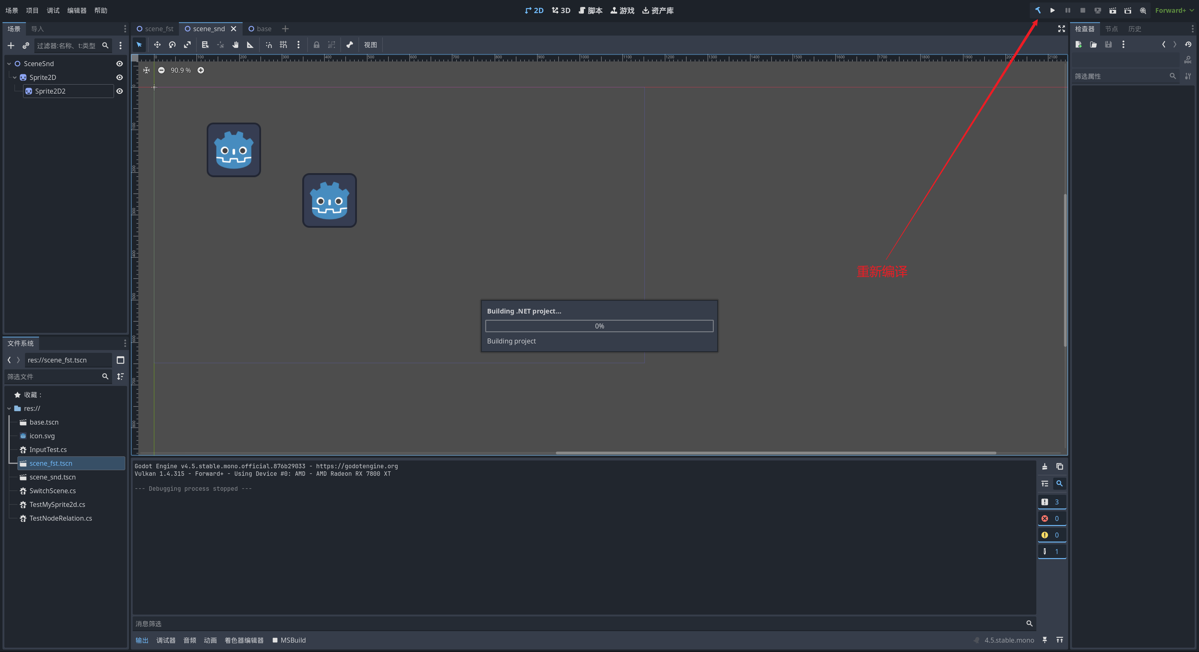Image resolution: width=1199 pixels, height=652 pixels.
Task: Toggle FileSystem split mode icon
Action: 121,360
